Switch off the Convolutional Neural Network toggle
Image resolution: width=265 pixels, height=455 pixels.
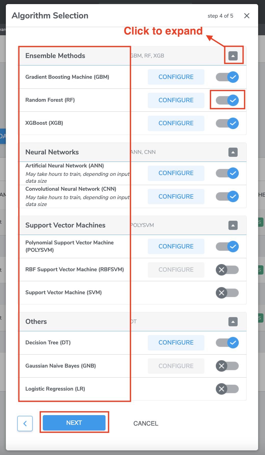tap(227, 197)
